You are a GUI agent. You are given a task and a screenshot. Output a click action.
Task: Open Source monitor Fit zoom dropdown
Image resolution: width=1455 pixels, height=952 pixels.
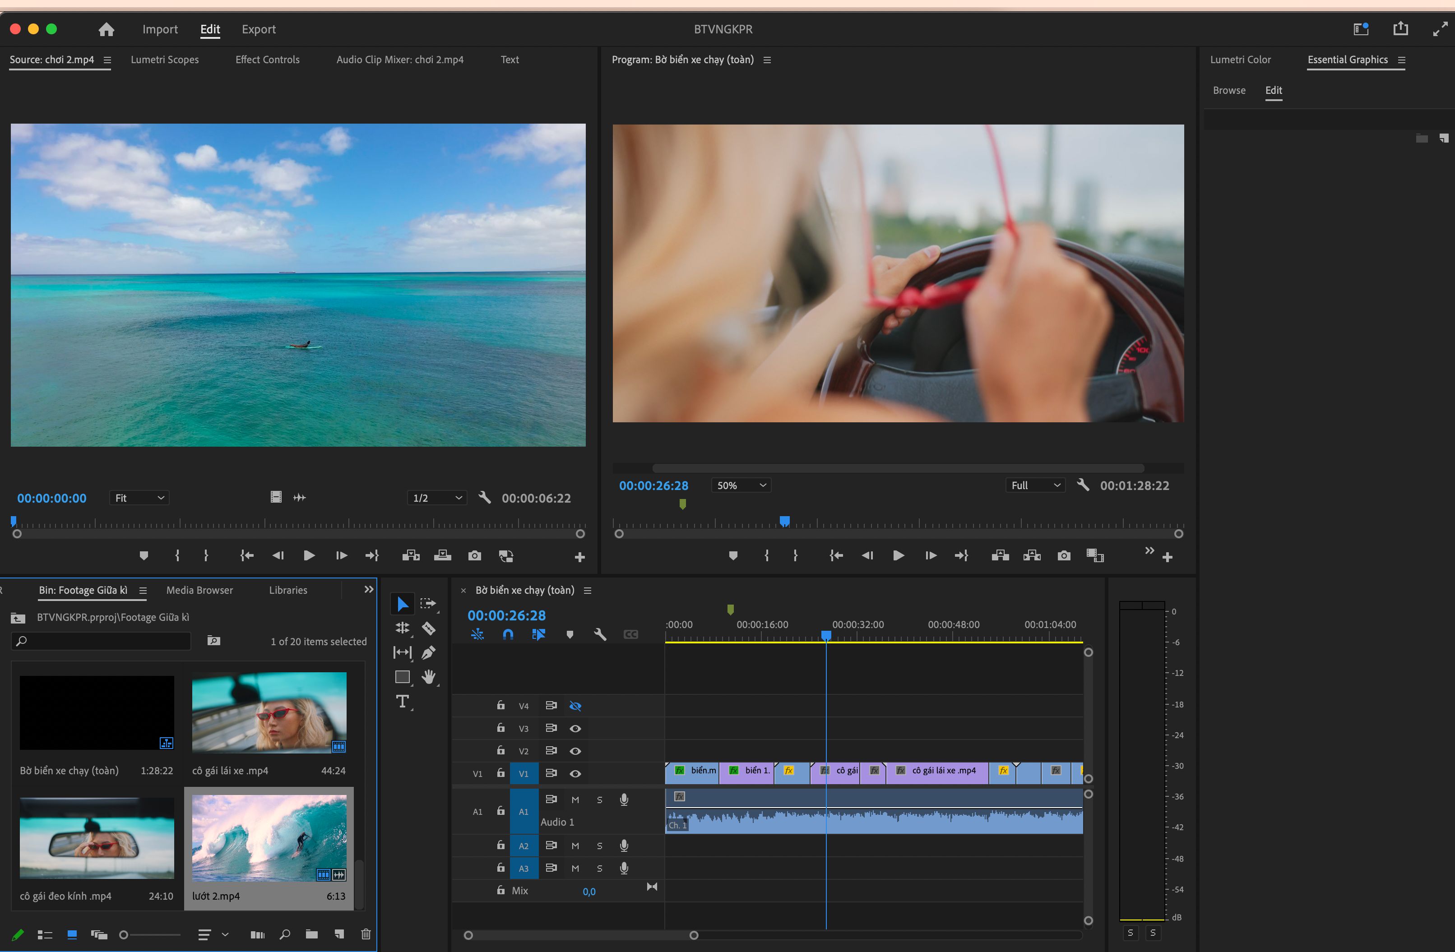pos(139,498)
